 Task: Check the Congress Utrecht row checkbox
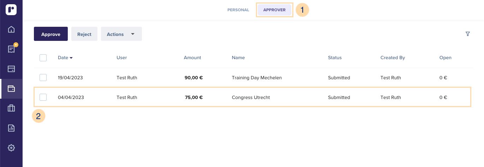[x=43, y=97]
